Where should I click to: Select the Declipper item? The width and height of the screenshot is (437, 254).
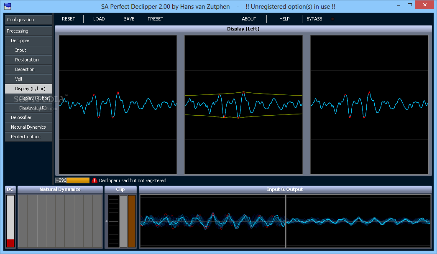[28, 41]
